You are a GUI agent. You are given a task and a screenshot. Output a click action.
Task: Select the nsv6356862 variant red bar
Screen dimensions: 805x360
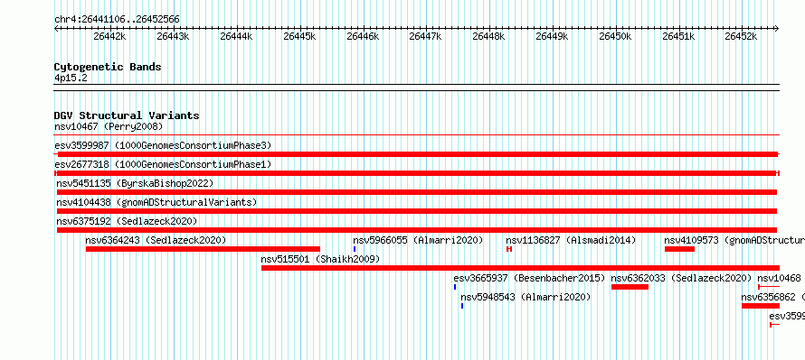761,306
